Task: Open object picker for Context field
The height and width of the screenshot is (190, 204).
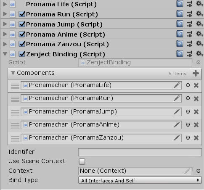Action: [x=198, y=171]
